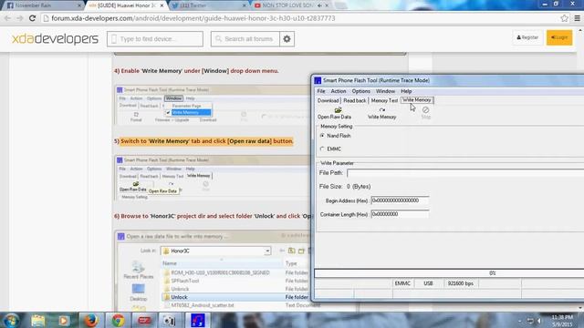The height and width of the screenshot is (328, 584).
Task: Open File Explorer from the taskbar
Action: pyautogui.click(x=38, y=320)
